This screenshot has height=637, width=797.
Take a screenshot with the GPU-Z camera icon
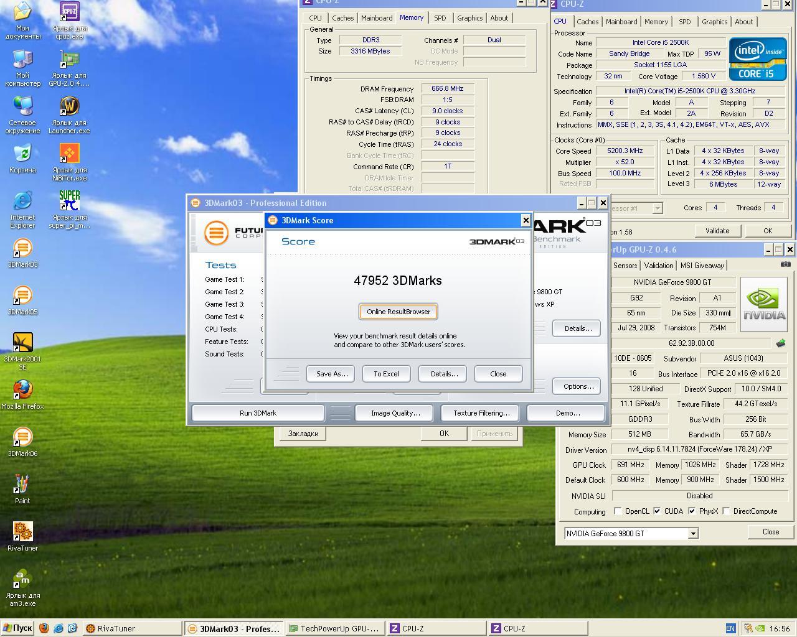785,264
